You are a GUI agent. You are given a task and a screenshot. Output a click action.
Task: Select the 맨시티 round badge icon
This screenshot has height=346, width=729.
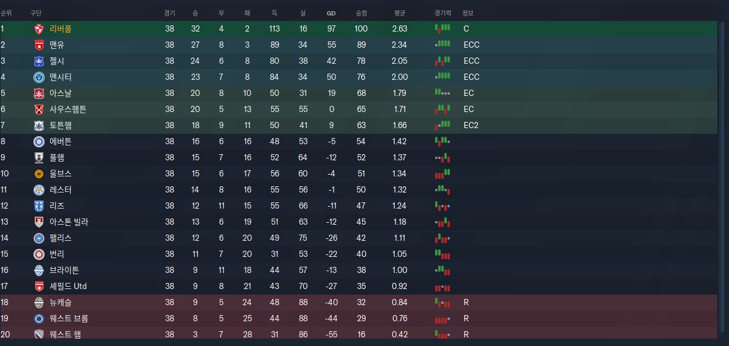point(39,77)
